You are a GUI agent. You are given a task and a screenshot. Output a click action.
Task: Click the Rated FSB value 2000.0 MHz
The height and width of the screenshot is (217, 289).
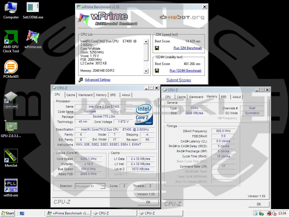(88, 174)
